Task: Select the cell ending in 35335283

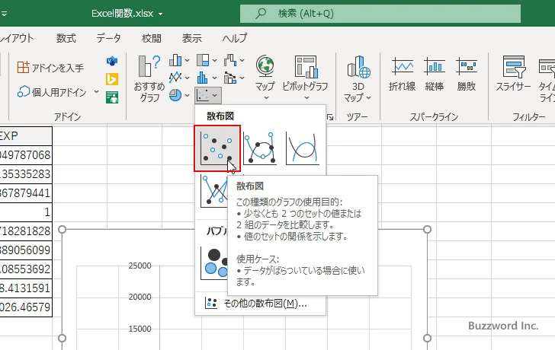Action: click(x=26, y=174)
